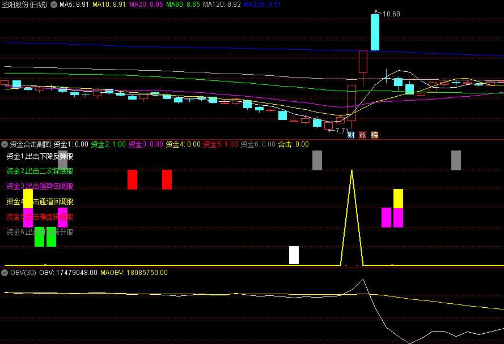Viewport: 504px width, 344px height.
Task: Click the MA20: 8.95 value
Action: (x=146, y=5)
